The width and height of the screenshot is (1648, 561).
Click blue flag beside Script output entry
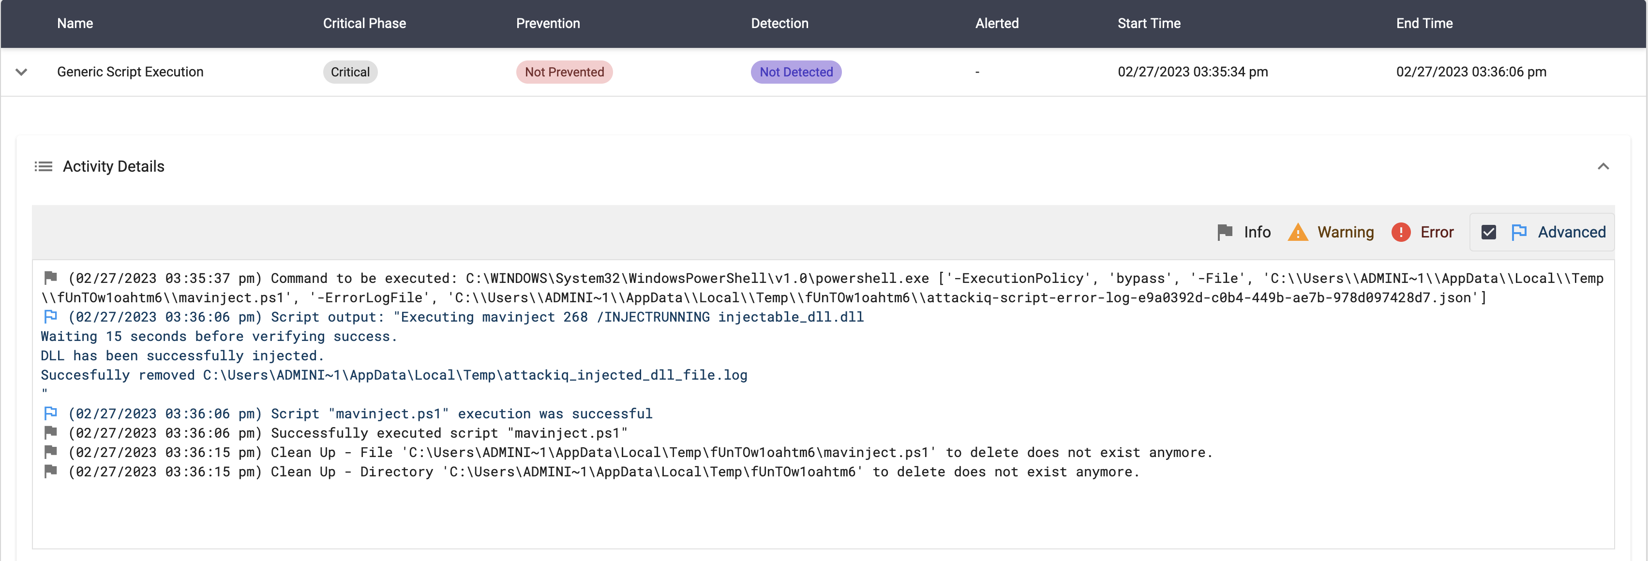pos(50,316)
